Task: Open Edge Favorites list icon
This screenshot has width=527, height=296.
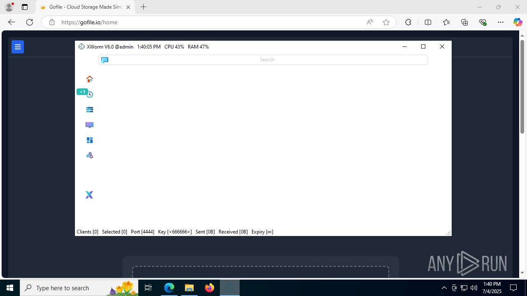Action: pos(446,22)
